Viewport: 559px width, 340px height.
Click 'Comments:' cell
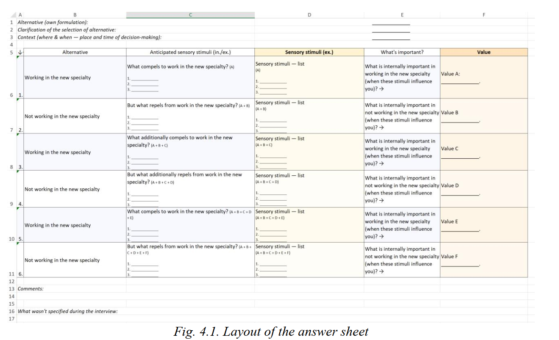pyautogui.click(x=31, y=289)
